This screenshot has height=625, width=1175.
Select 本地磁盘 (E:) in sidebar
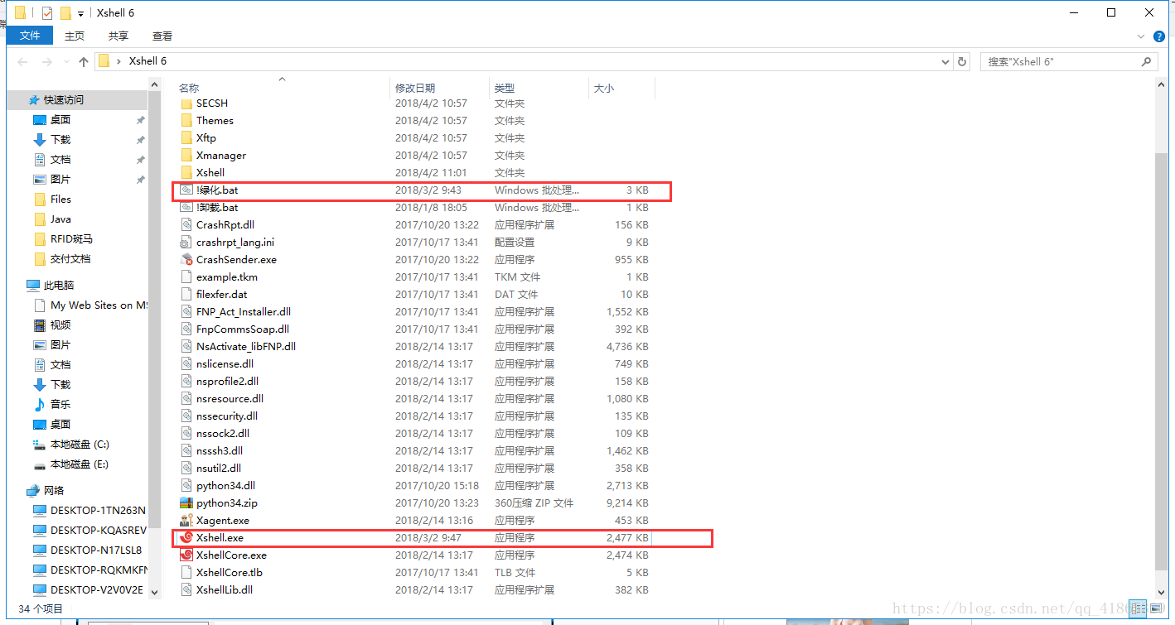[x=80, y=464]
